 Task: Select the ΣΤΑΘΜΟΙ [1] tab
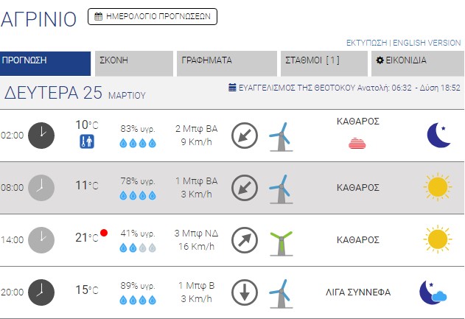(x=323, y=61)
